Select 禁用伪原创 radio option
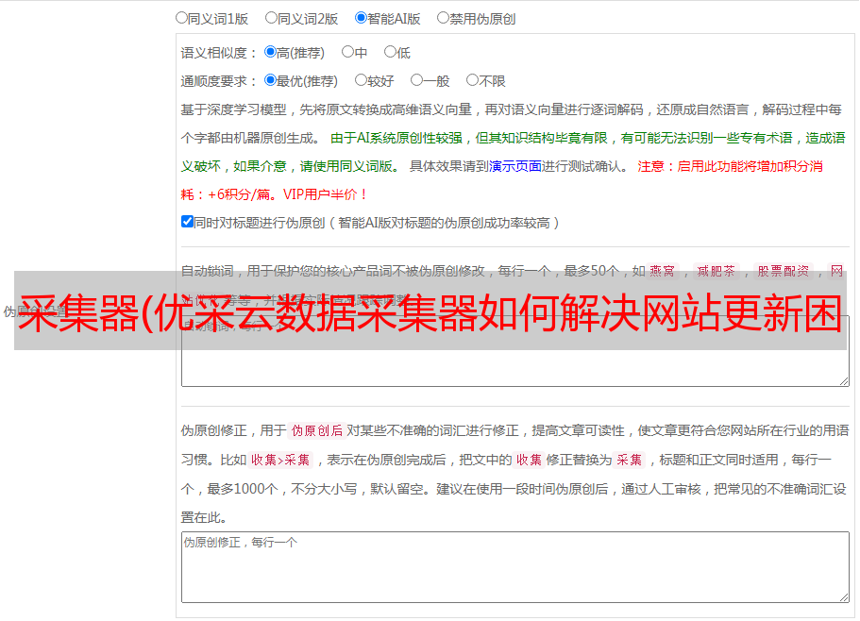The image size is (860, 621). click(x=443, y=18)
